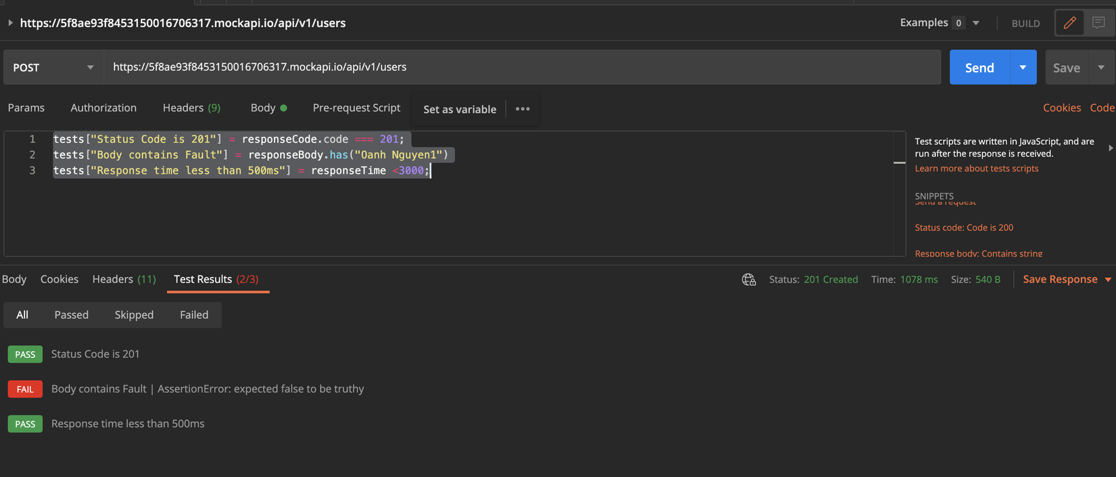Click the request URL input field
1116x477 pixels.
click(521, 67)
